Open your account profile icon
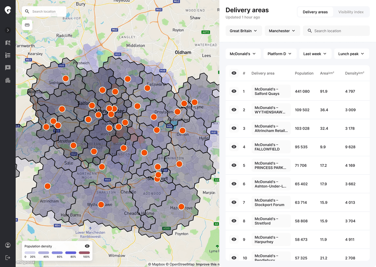 (8, 245)
